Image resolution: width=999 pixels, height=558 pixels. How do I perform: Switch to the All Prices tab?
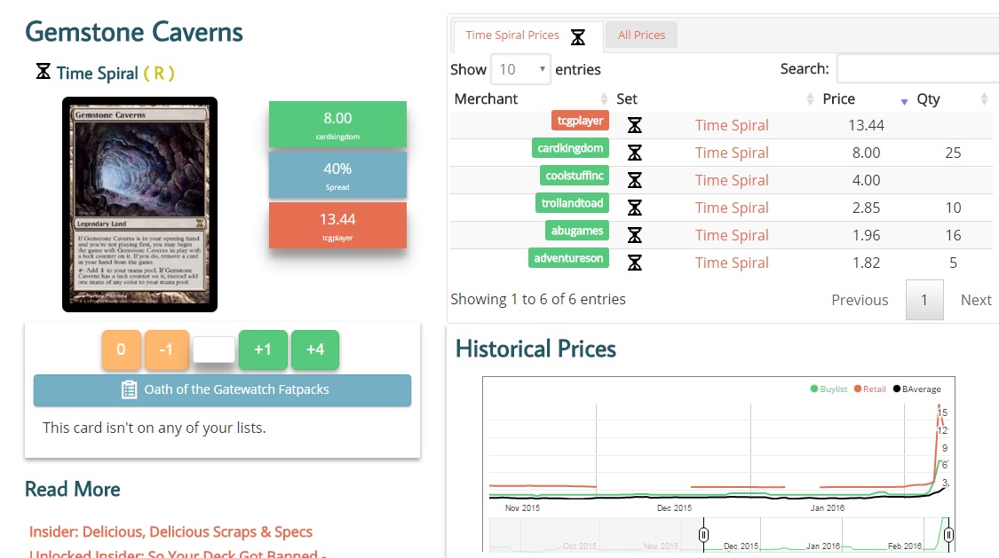(x=641, y=35)
